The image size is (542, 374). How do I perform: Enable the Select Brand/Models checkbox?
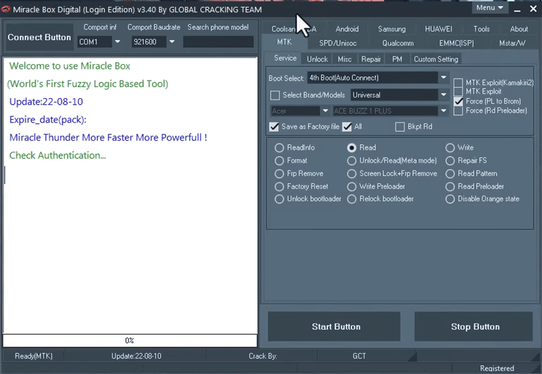pos(275,95)
